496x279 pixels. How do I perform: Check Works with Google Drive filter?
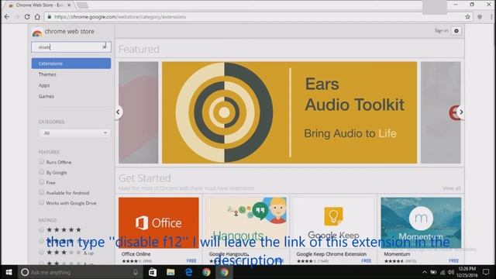(x=41, y=202)
